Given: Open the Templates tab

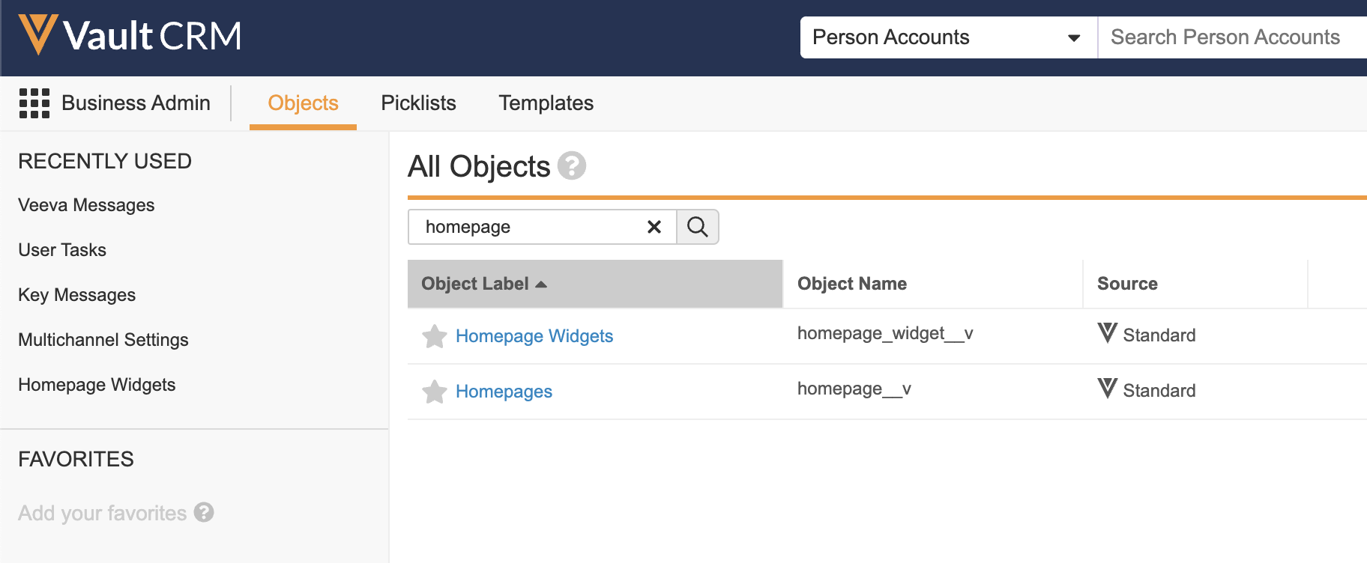Looking at the screenshot, I should (x=546, y=103).
